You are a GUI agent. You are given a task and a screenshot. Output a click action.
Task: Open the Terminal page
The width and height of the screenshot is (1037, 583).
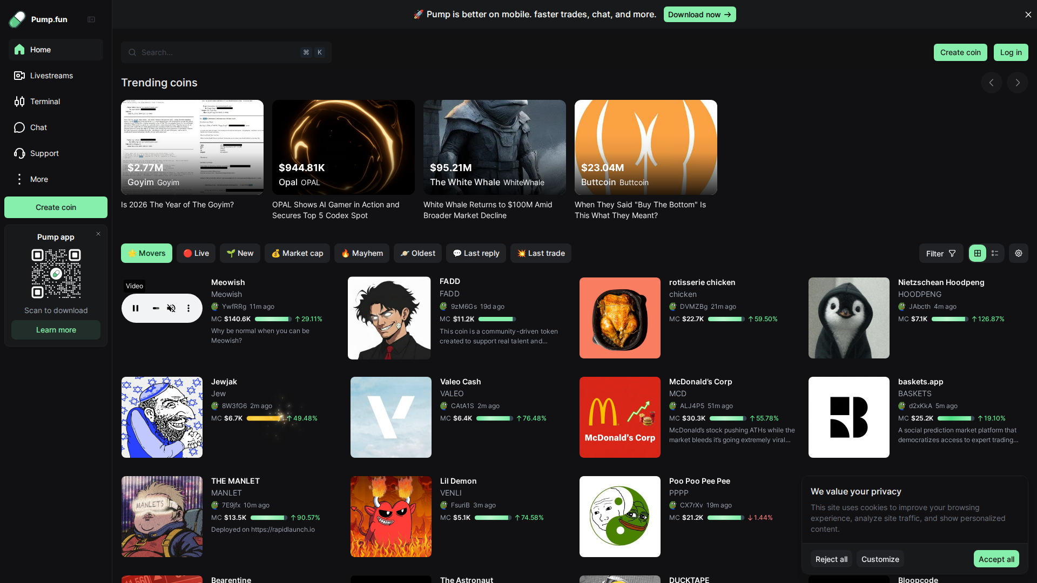(x=45, y=101)
